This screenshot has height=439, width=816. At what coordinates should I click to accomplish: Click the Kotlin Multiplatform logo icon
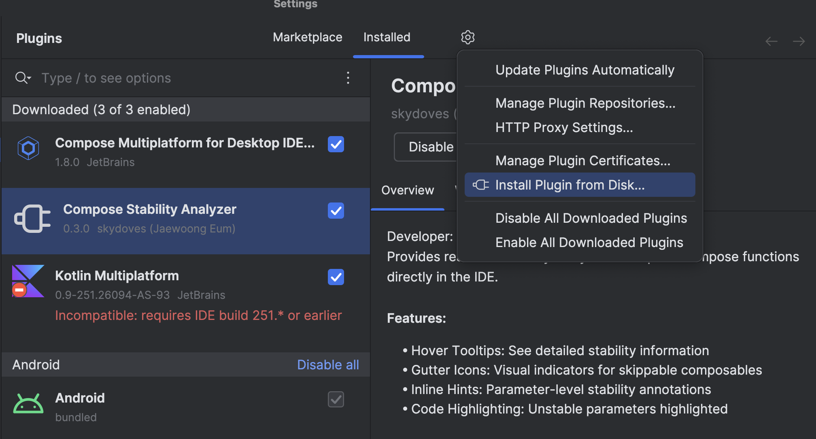click(28, 281)
